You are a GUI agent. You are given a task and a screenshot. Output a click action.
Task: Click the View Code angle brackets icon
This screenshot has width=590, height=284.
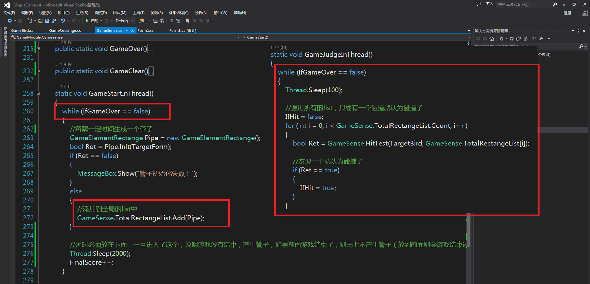534,39
